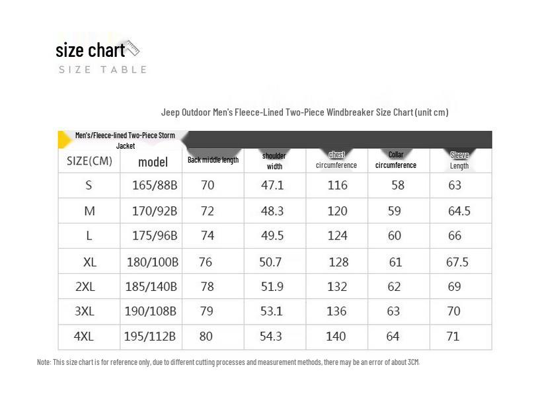
Task: Select the SIZE(CM) column header
Action: (x=89, y=161)
